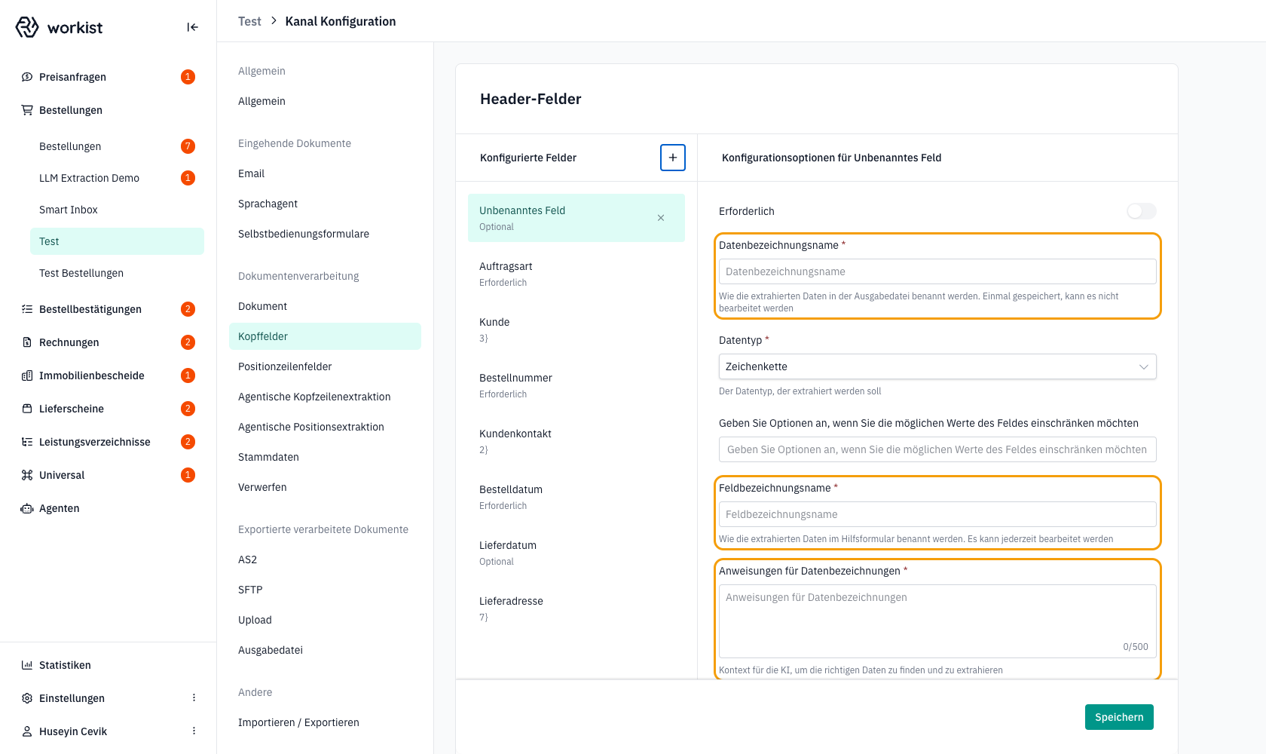Click the Lieferscheine package icon

pos(27,409)
